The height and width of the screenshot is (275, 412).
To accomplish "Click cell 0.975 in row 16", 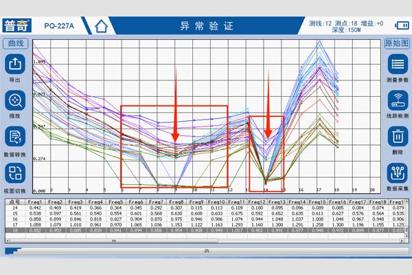I will (x=176, y=219).
